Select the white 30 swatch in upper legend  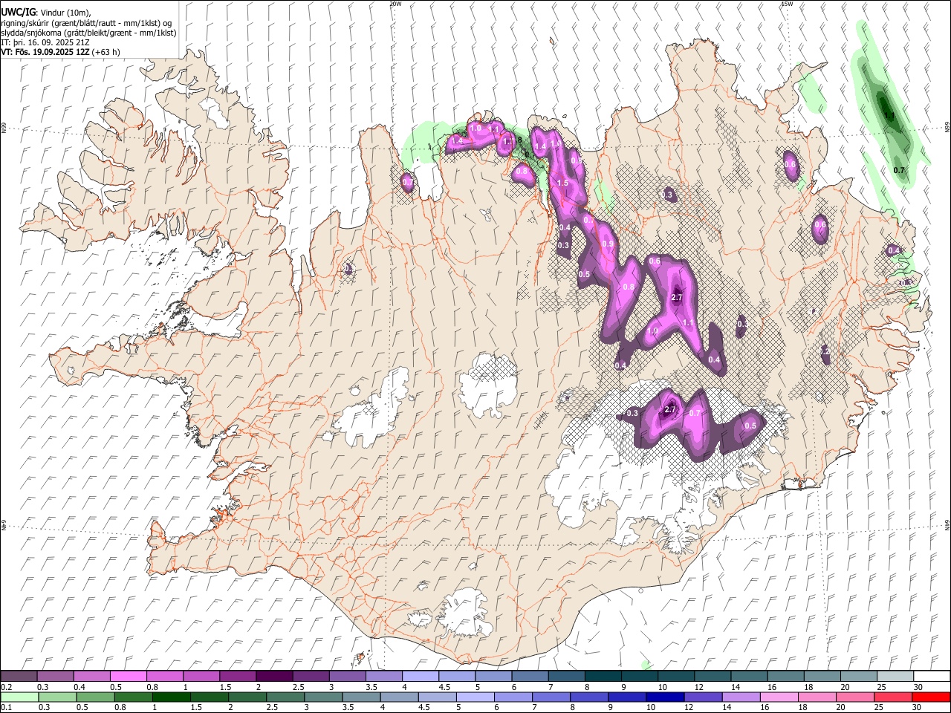tap(932, 676)
